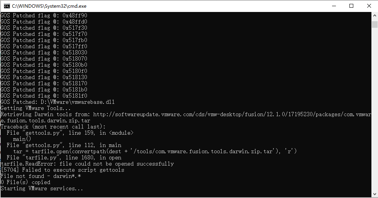Click the 'tarfile.ReadError' error message line
The width and height of the screenshot is (378, 198).
point(87,164)
